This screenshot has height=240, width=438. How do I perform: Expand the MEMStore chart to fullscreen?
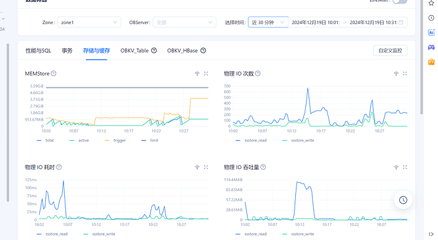[206, 74]
